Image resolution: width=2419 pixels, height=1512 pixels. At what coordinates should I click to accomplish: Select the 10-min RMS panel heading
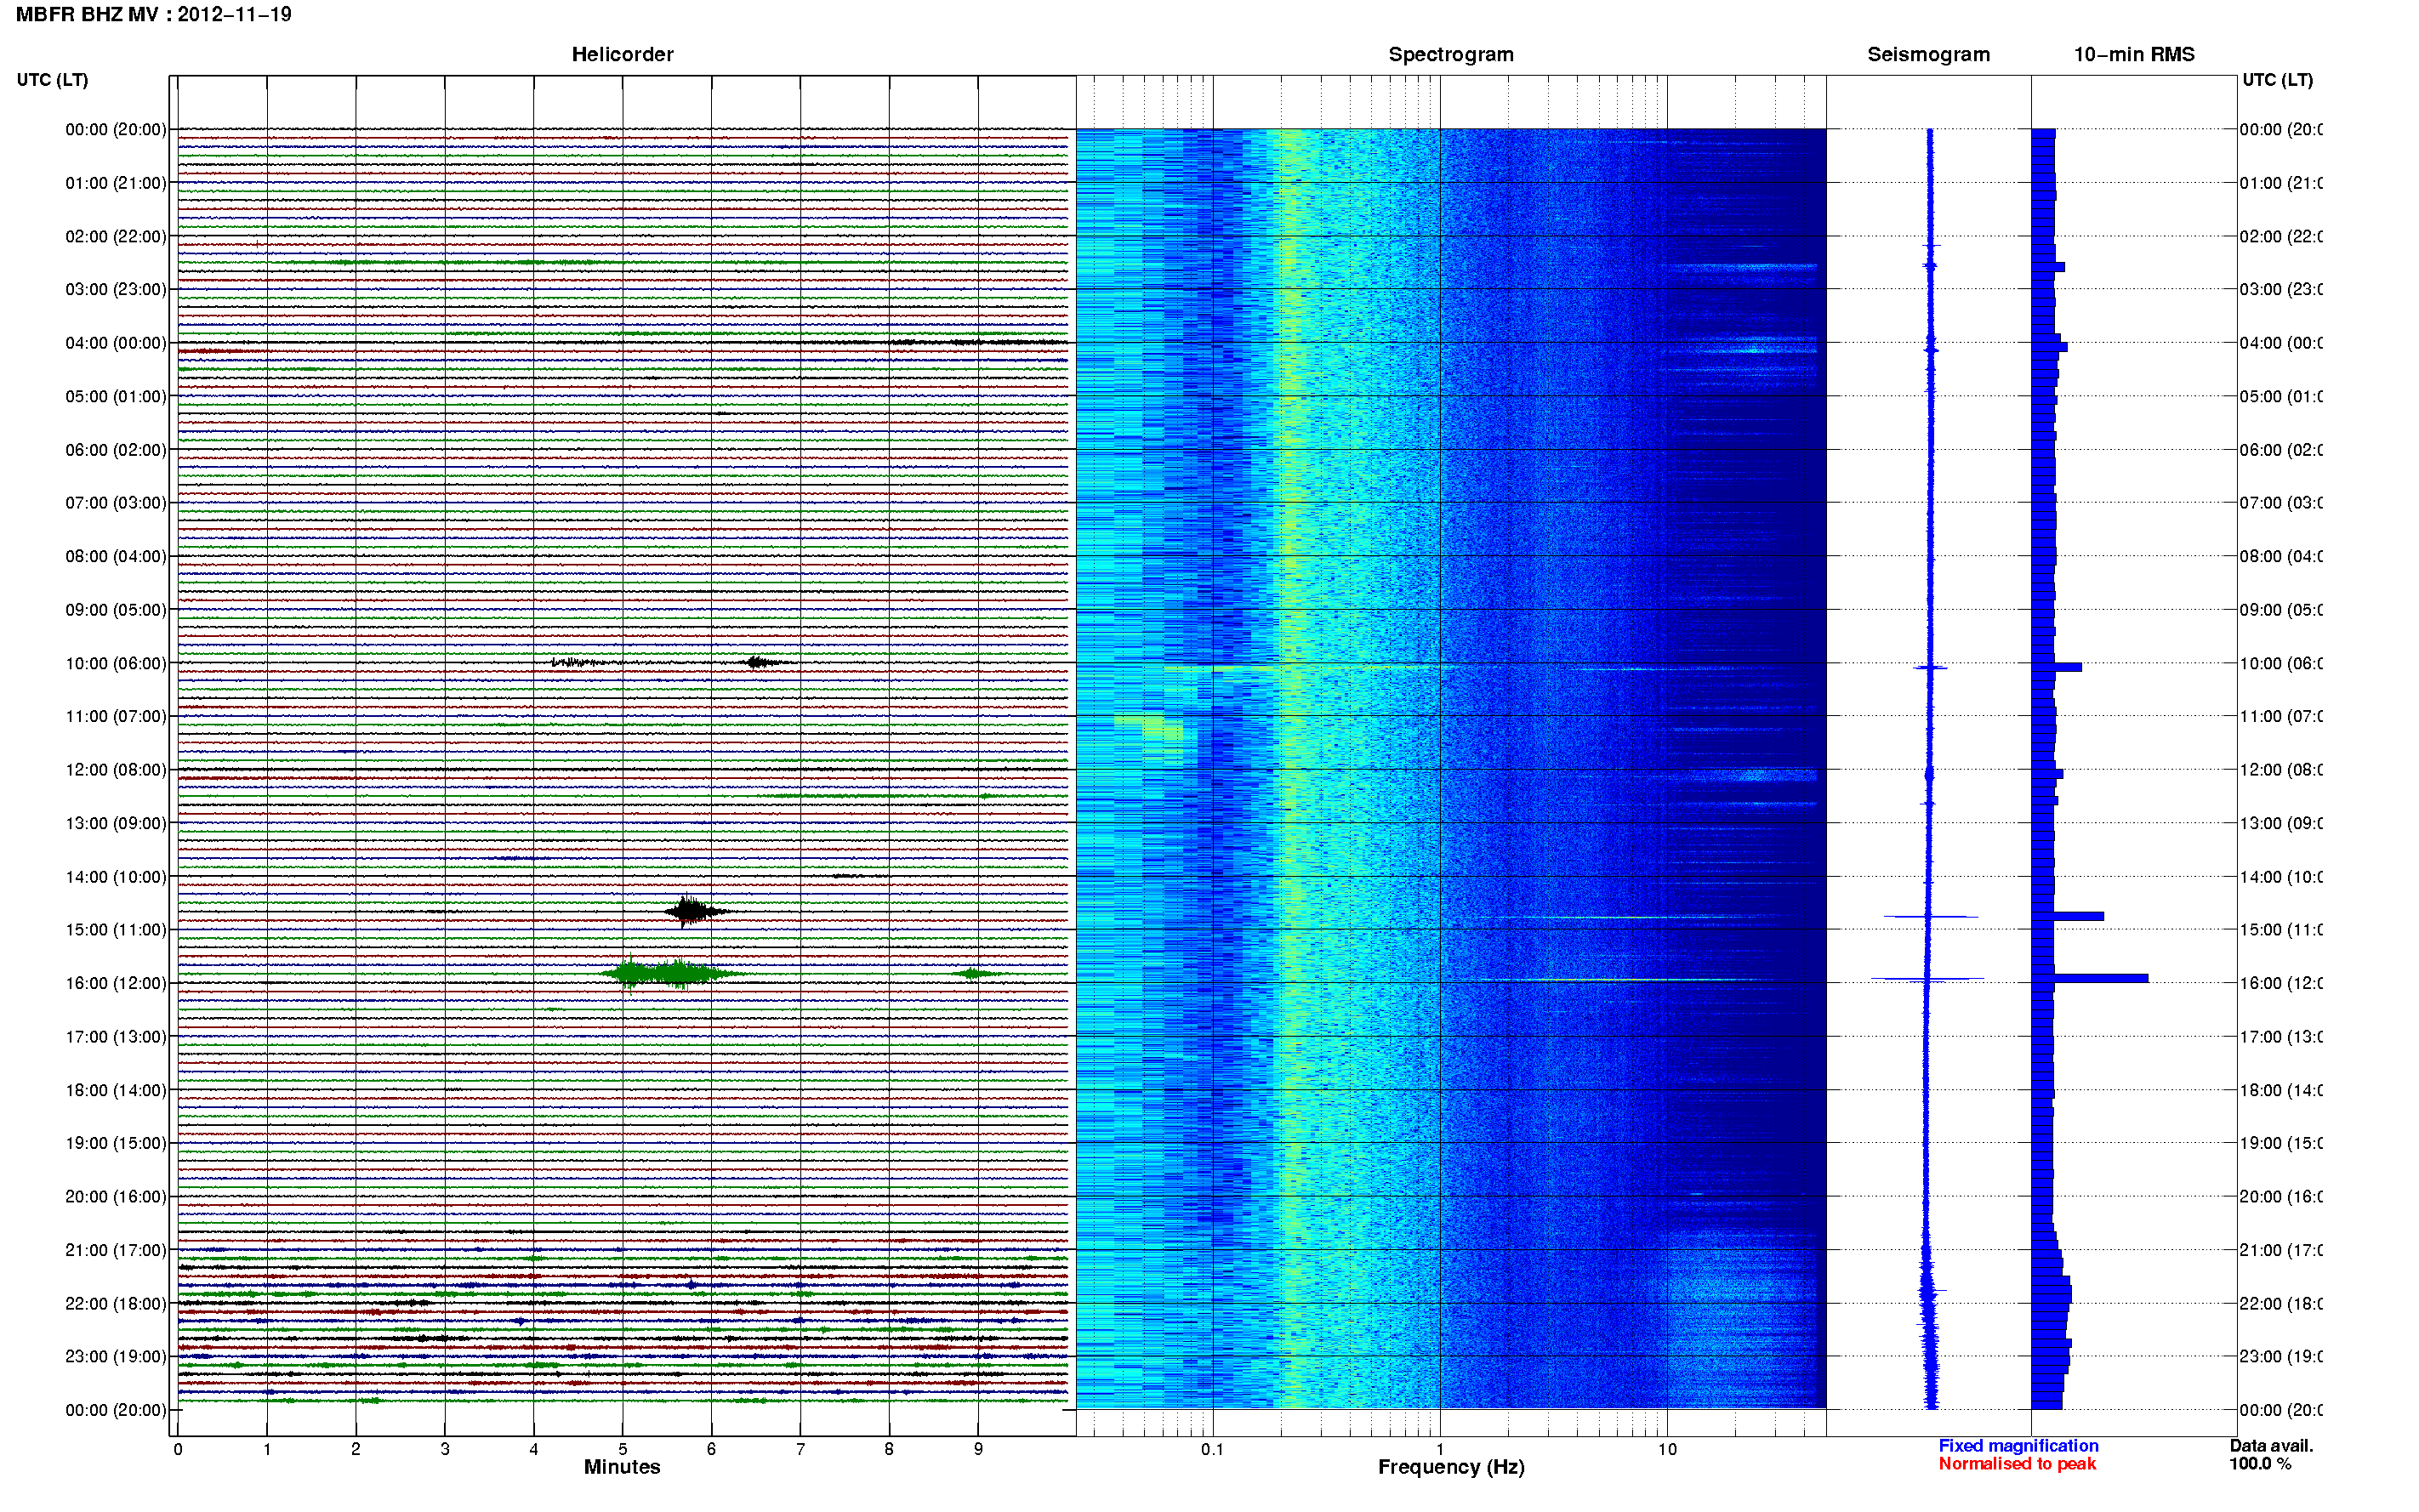pyautogui.click(x=2134, y=55)
